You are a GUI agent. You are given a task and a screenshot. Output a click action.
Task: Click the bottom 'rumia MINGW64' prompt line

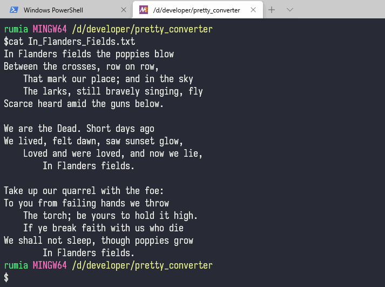point(109,265)
